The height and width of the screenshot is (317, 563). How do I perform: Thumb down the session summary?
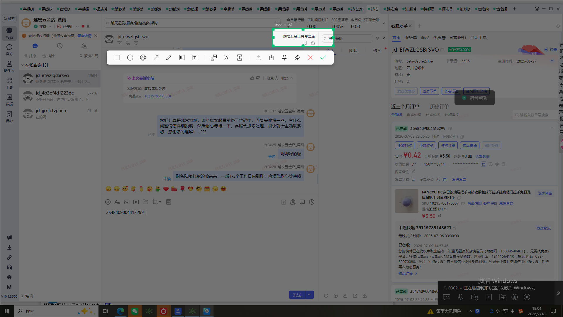tap(258, 78)
